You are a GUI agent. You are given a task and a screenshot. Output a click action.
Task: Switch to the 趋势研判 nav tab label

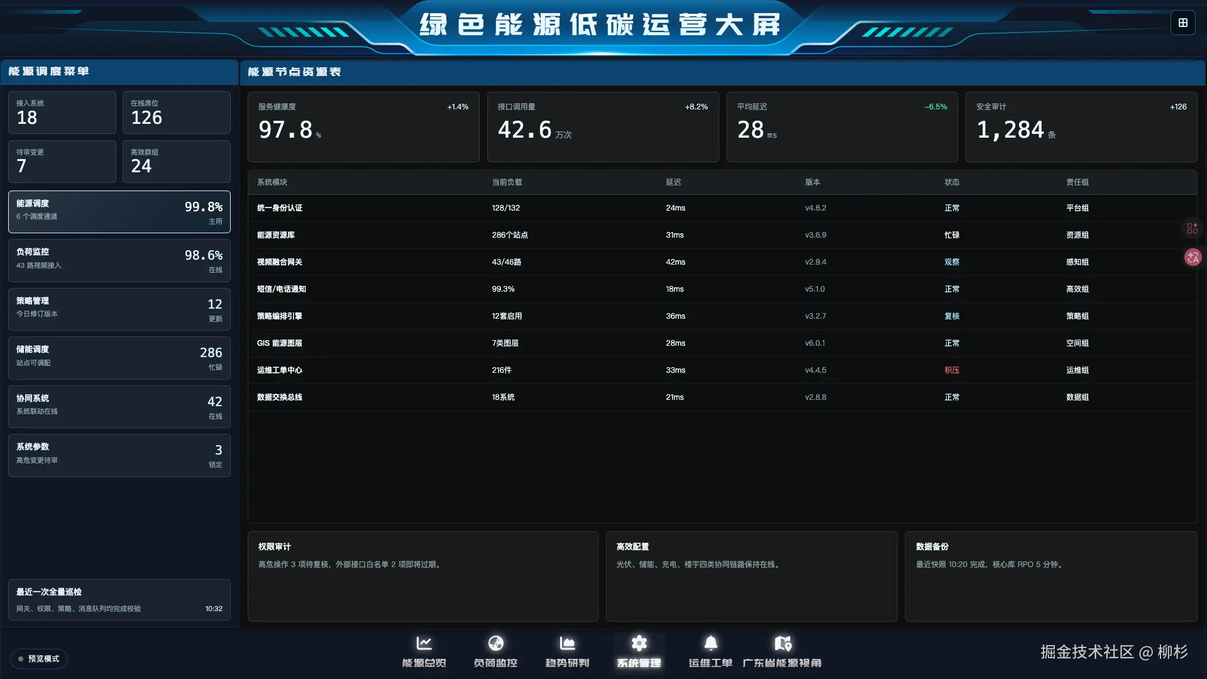pos(568,663)
